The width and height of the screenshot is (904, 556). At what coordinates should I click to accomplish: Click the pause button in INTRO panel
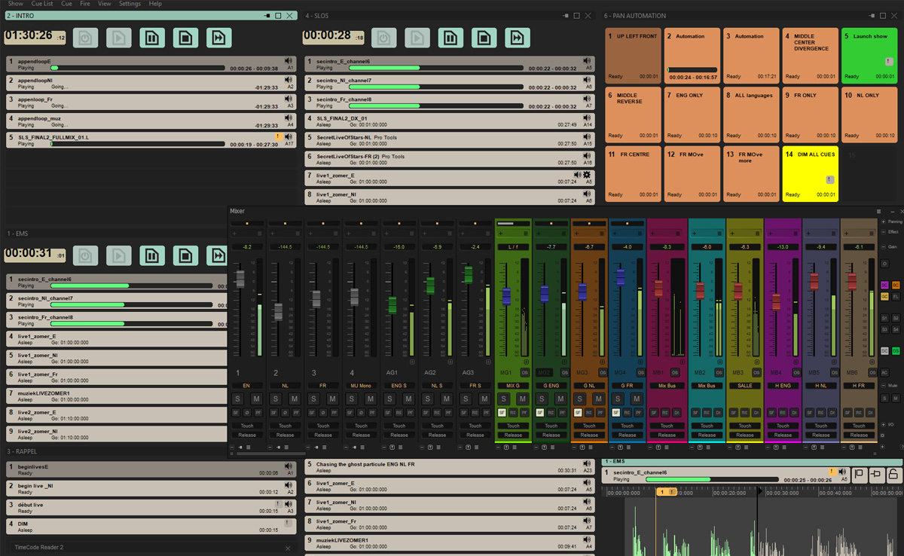pos(151,38)
